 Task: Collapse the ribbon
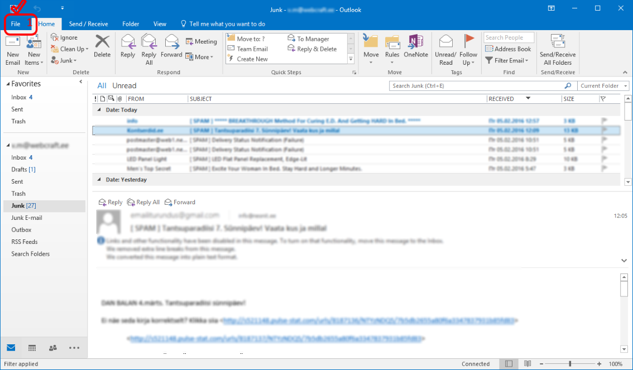coord(625,73)
